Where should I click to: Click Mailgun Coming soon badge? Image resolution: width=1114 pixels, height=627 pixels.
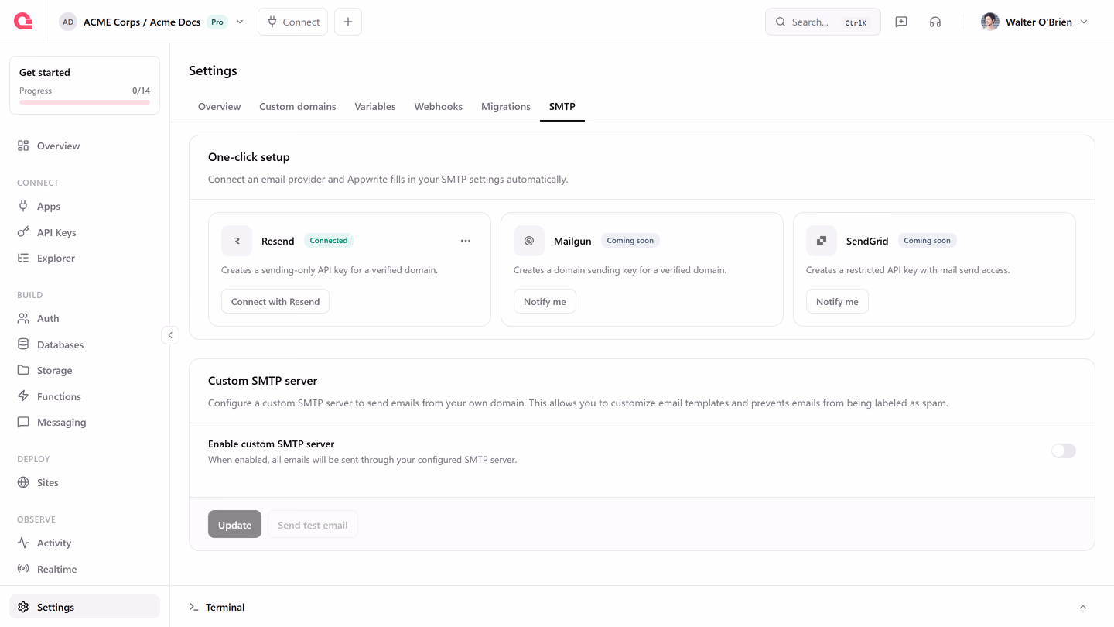click(630, 241)
